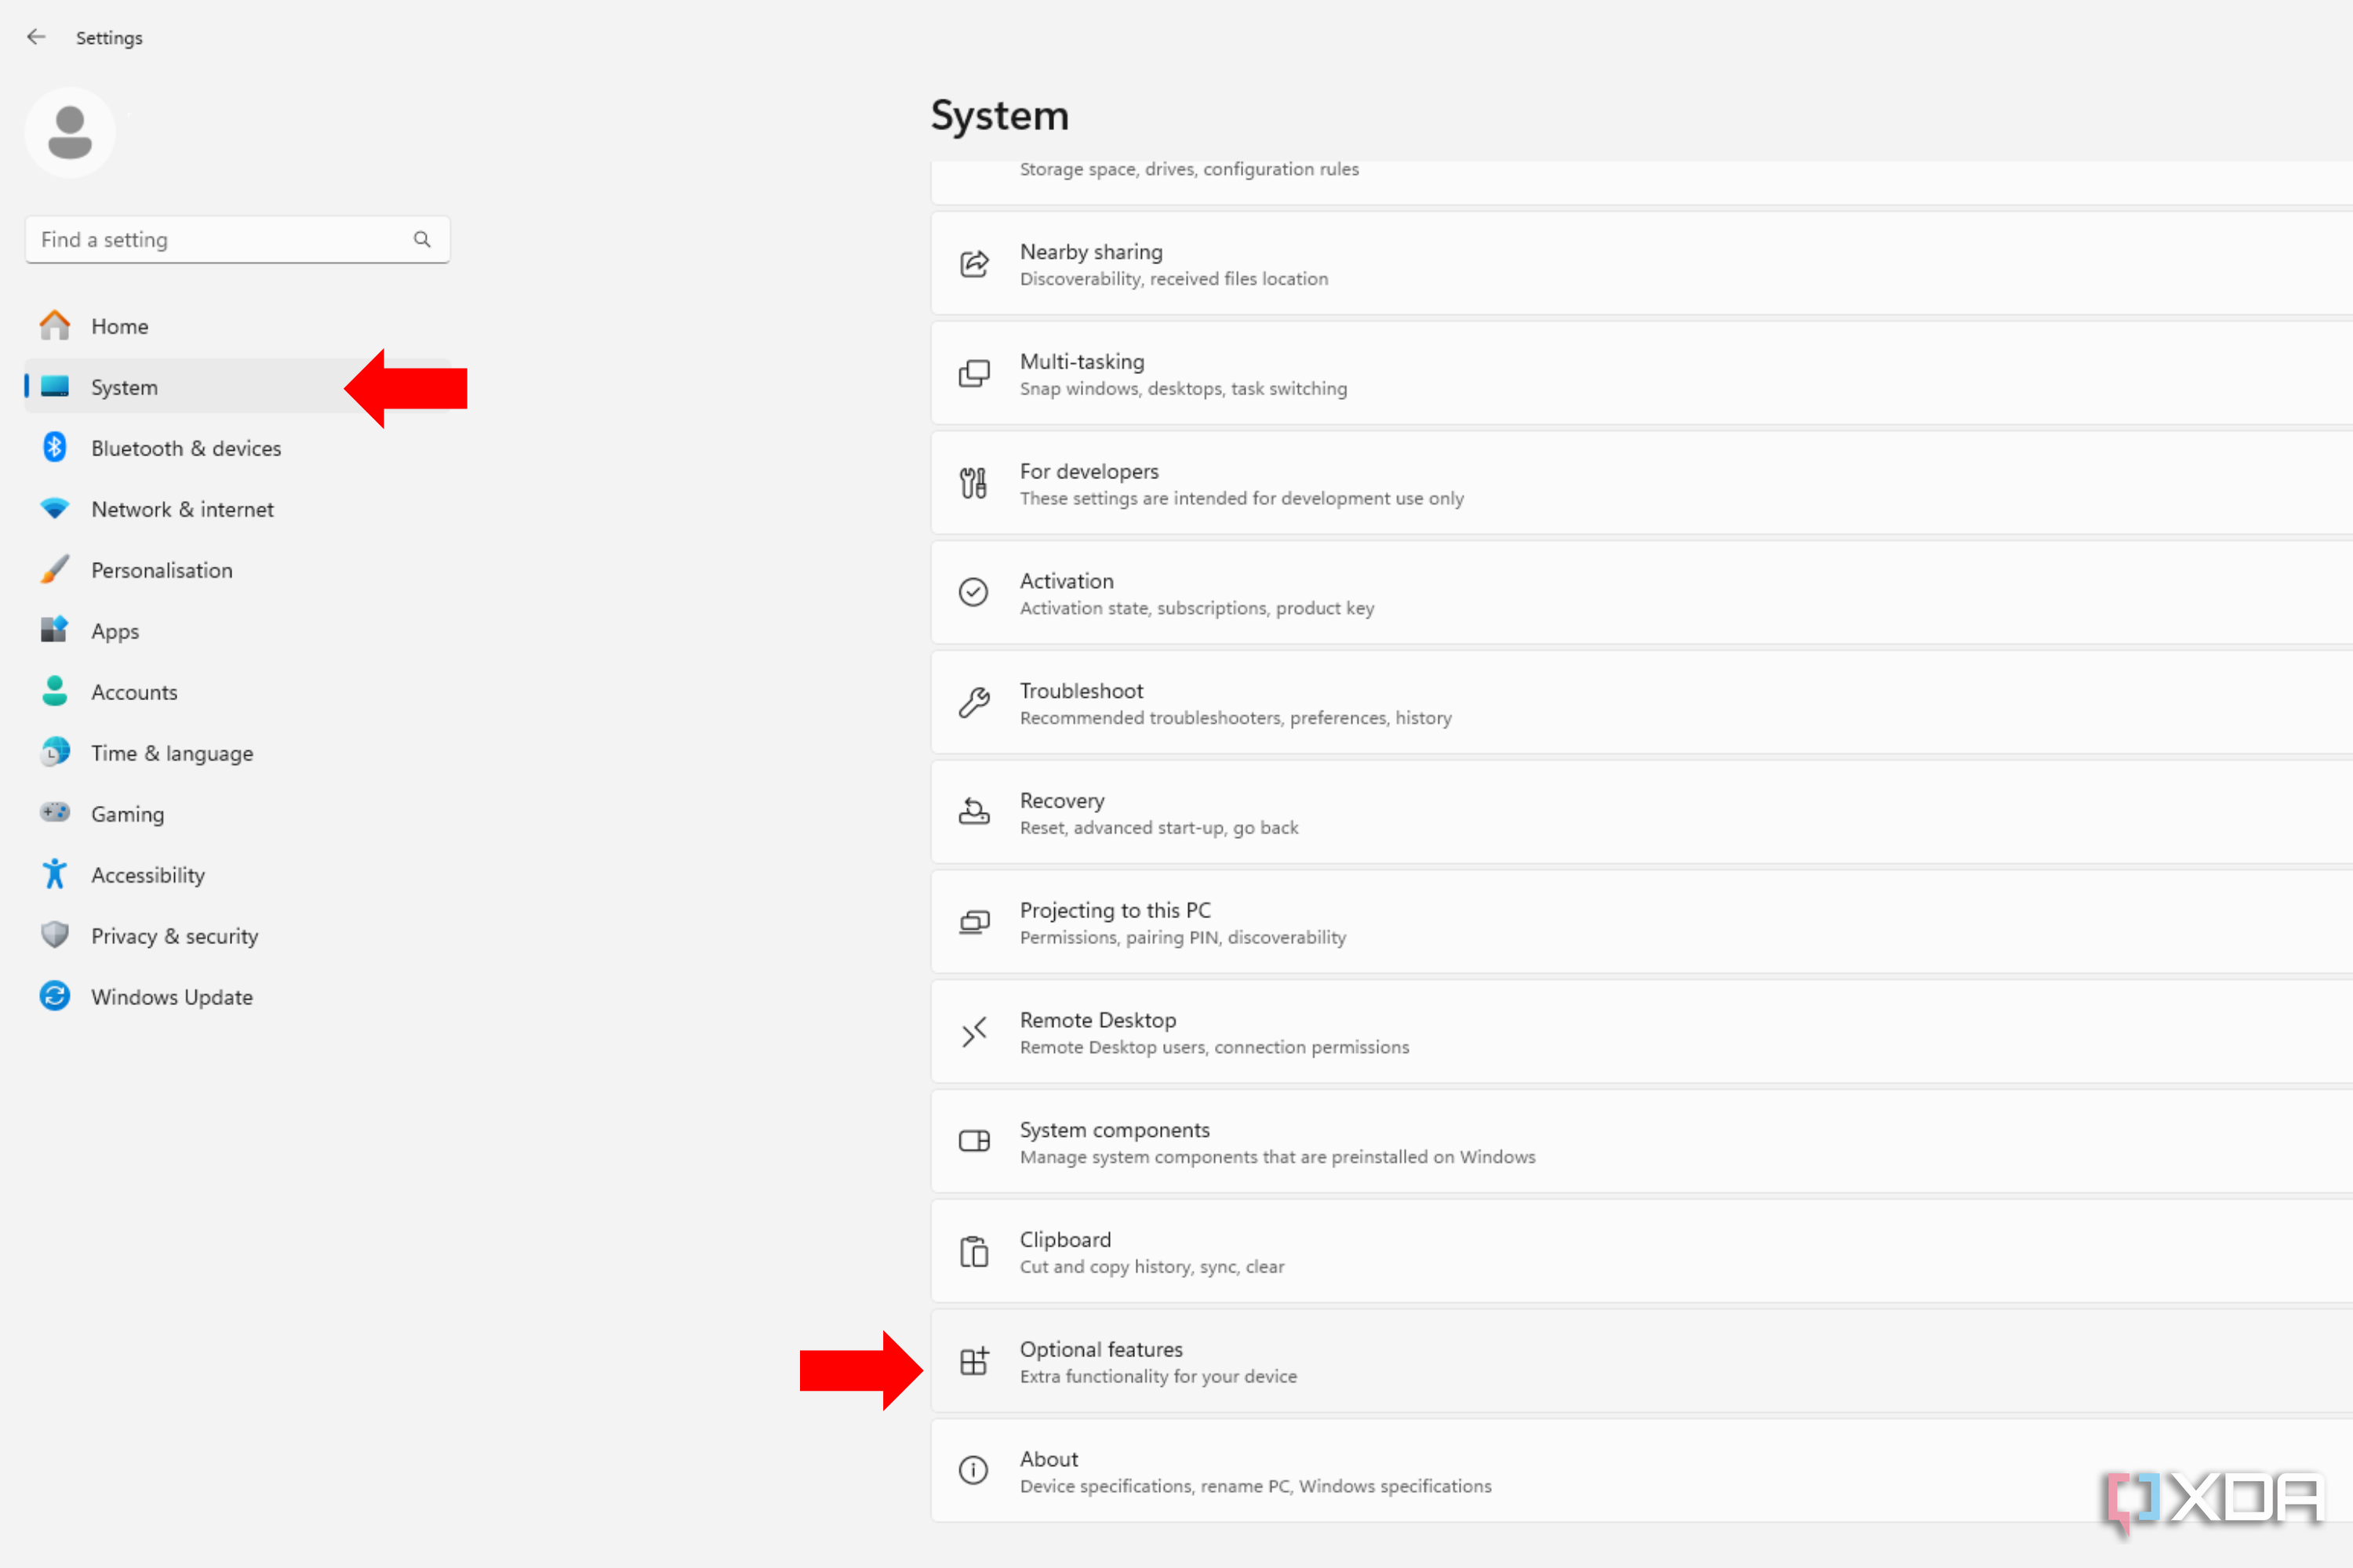Select the Apps icon in the sidebar
The image size is (2353, 1568).
tap(54, 630)
